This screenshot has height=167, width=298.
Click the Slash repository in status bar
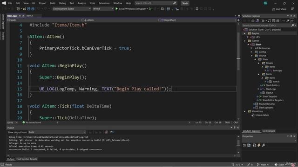tap(280, 165)
